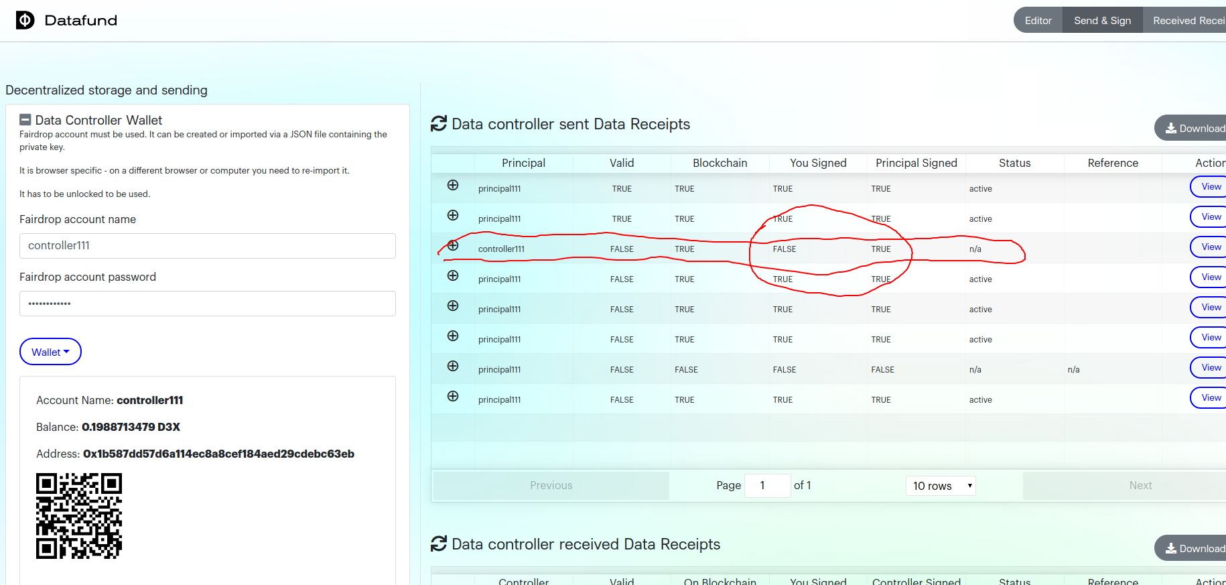
Task: Click the Previous page button
Action: click(551, 486)
